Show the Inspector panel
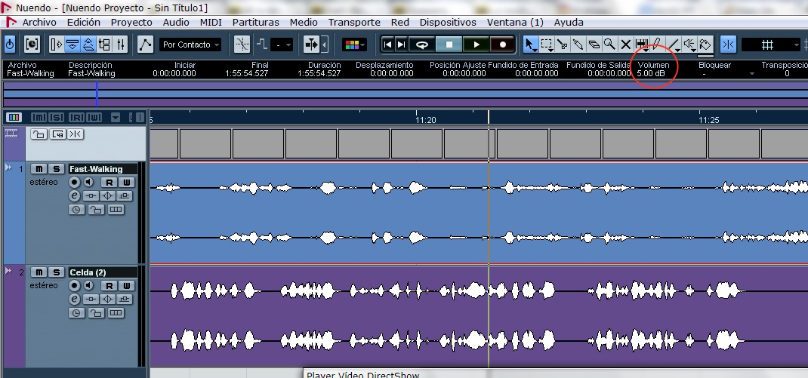This screenshot has width=808, height=378. [x=57, y=45]
